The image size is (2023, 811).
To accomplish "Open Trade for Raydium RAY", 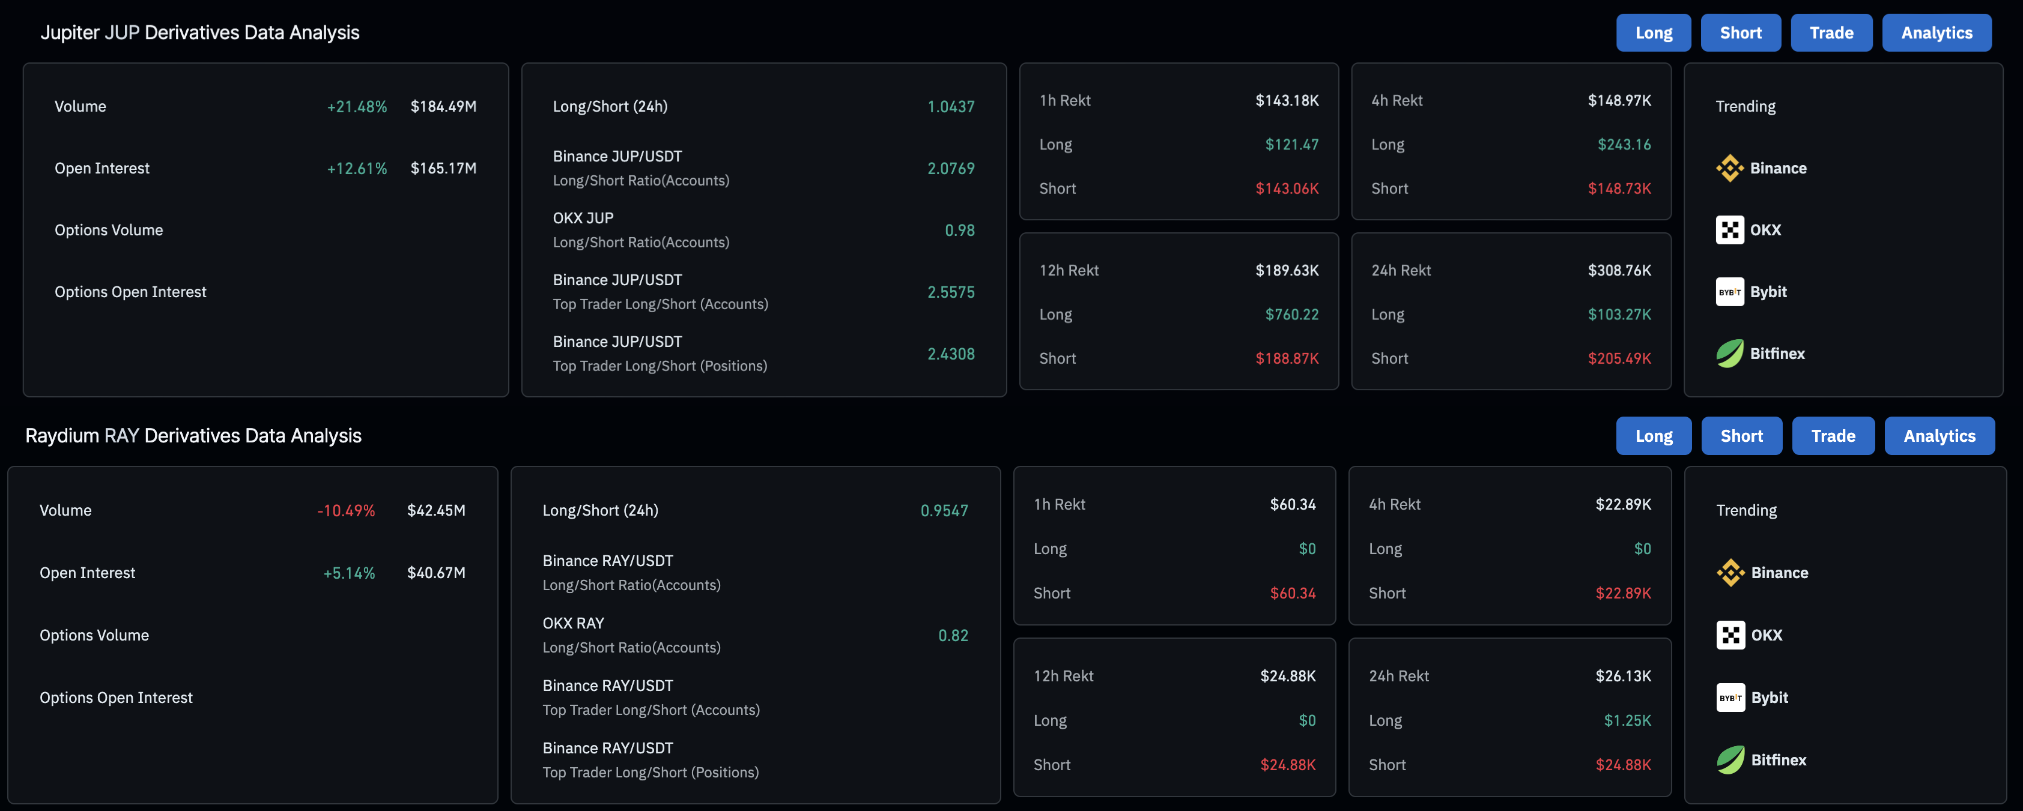I will (1832, 436).
